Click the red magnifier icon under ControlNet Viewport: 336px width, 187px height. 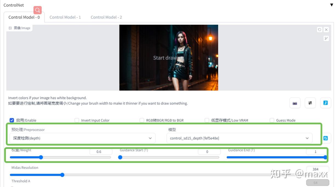pyautogui.click(x=38, y=10)
